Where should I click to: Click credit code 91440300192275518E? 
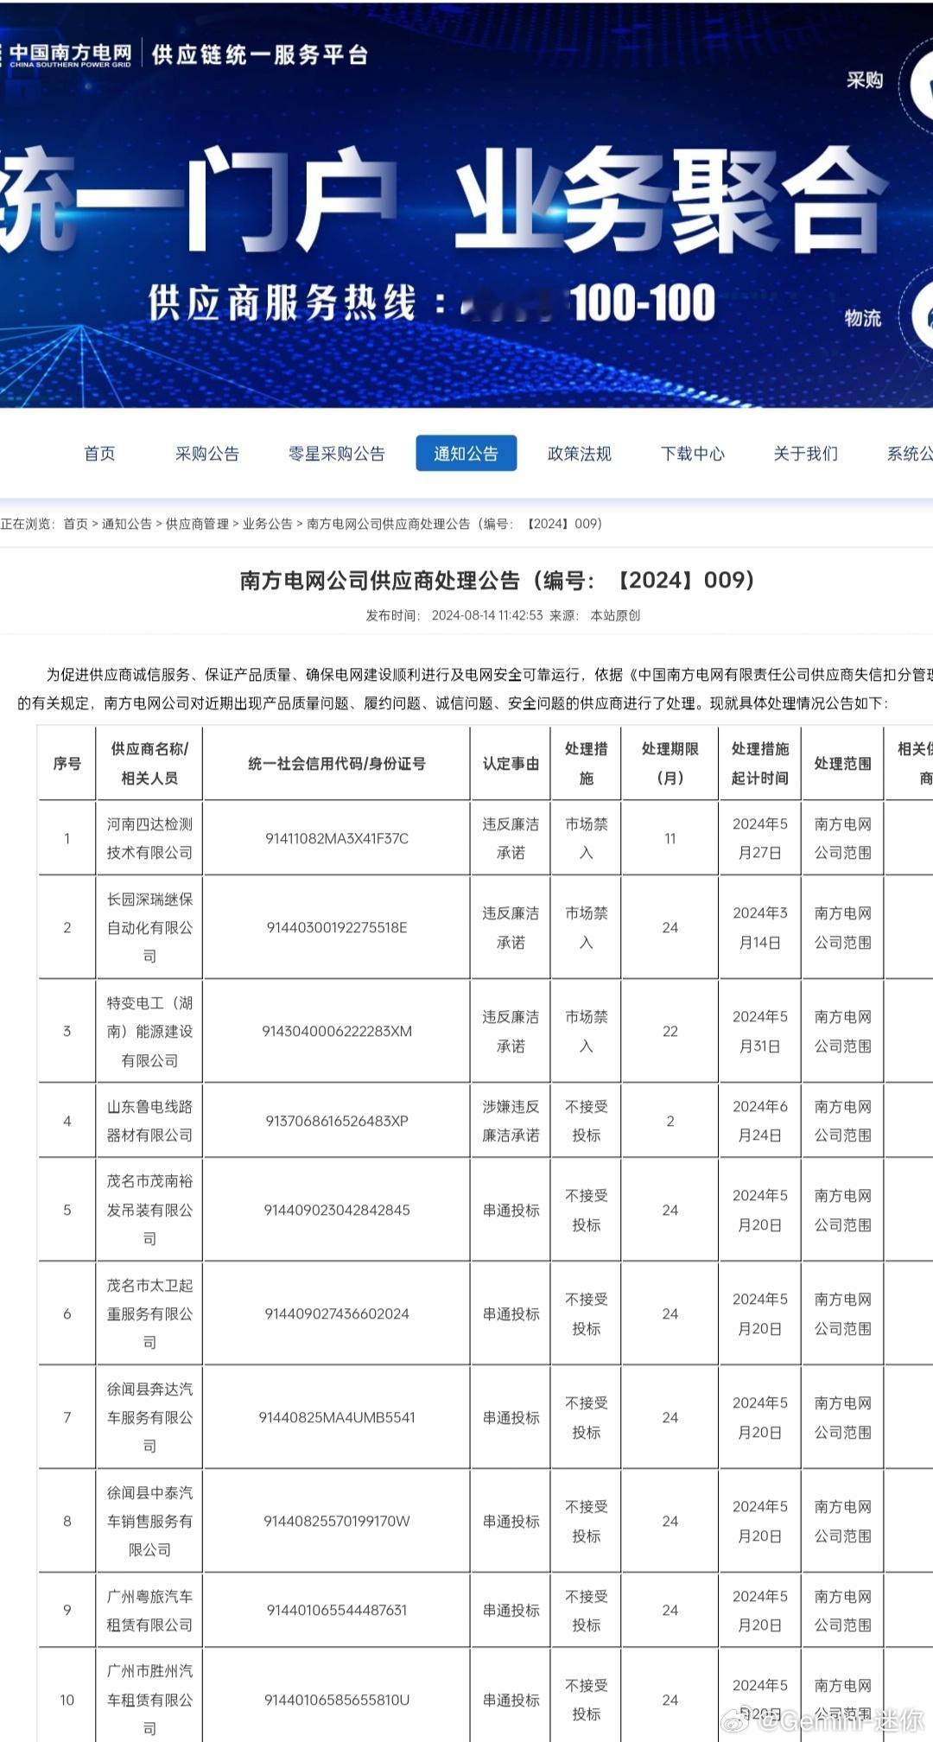(x=337, y=927)
